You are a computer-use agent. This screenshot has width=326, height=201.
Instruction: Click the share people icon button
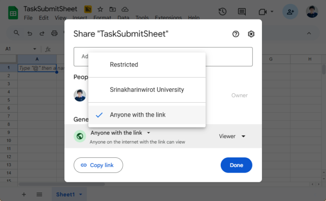(x=290, y=11)
